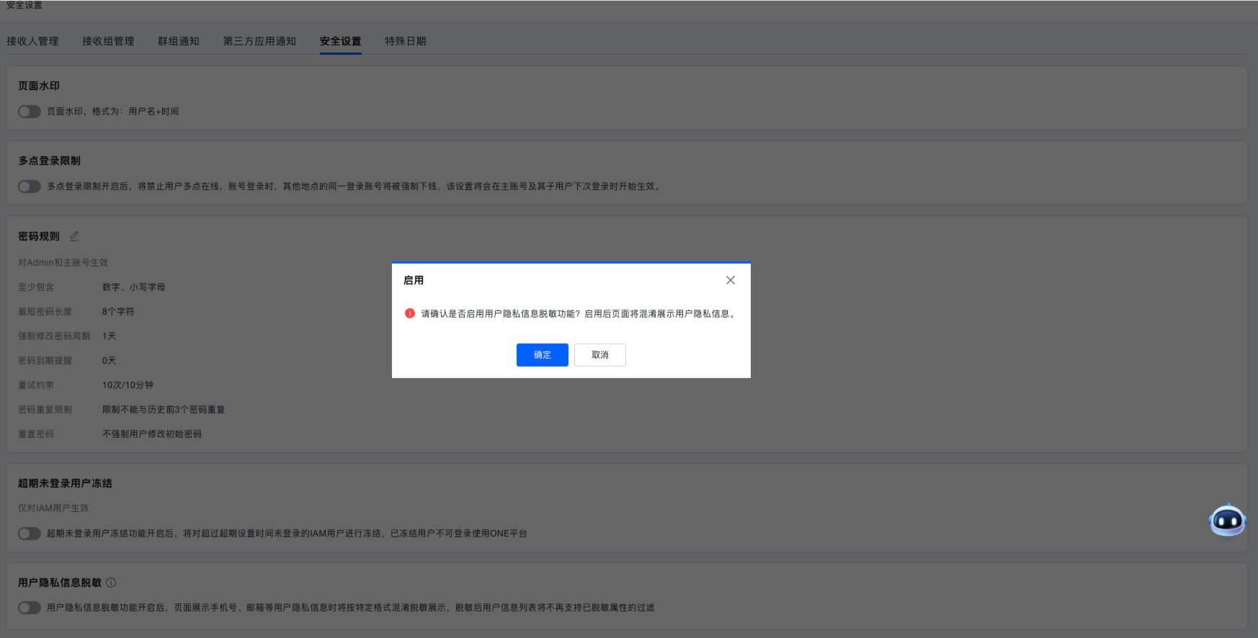Close the 启用 dialog with X
Viewport: 1258px width, 638px height.
tap(730, 280)
